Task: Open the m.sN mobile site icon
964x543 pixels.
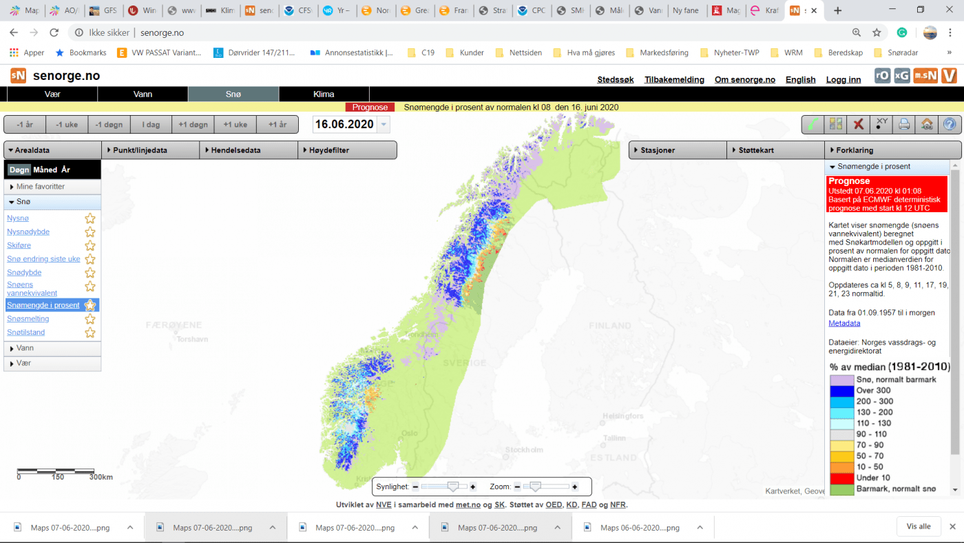Action: tap(925, 76)
